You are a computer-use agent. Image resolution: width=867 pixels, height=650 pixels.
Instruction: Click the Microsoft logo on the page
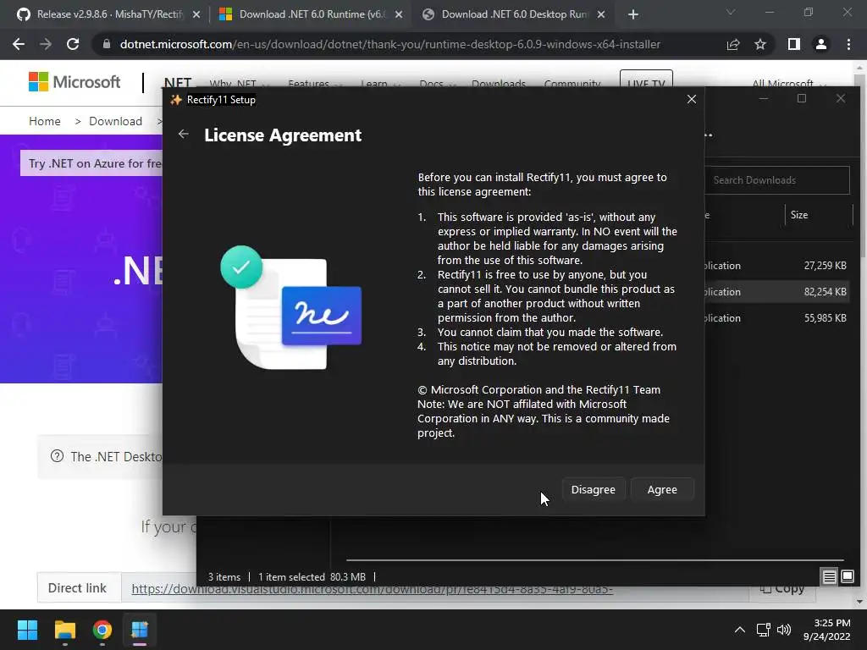75,82
